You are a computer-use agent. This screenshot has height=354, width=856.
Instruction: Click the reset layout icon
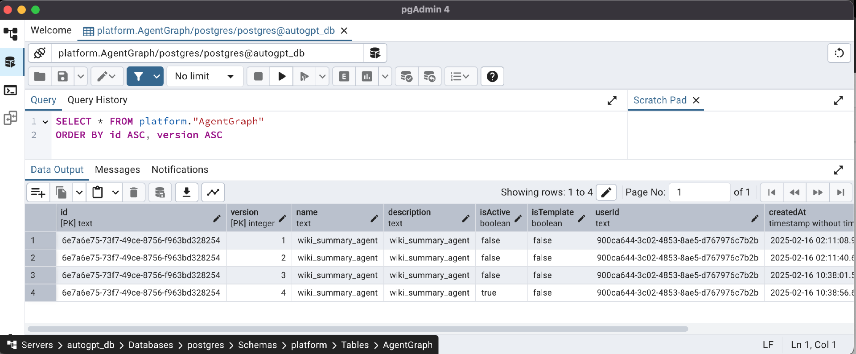[839, 53]
